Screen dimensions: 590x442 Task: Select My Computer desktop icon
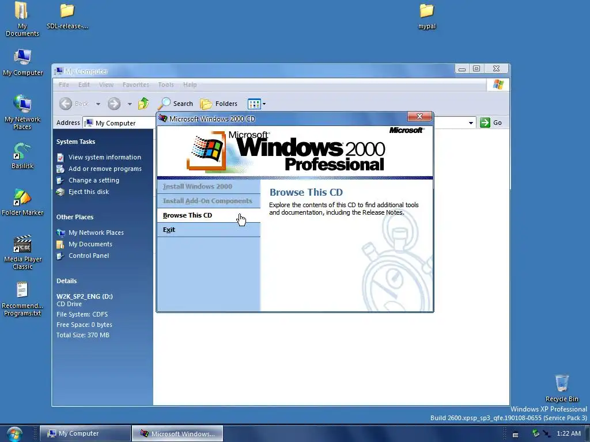[x=22, y=62]
